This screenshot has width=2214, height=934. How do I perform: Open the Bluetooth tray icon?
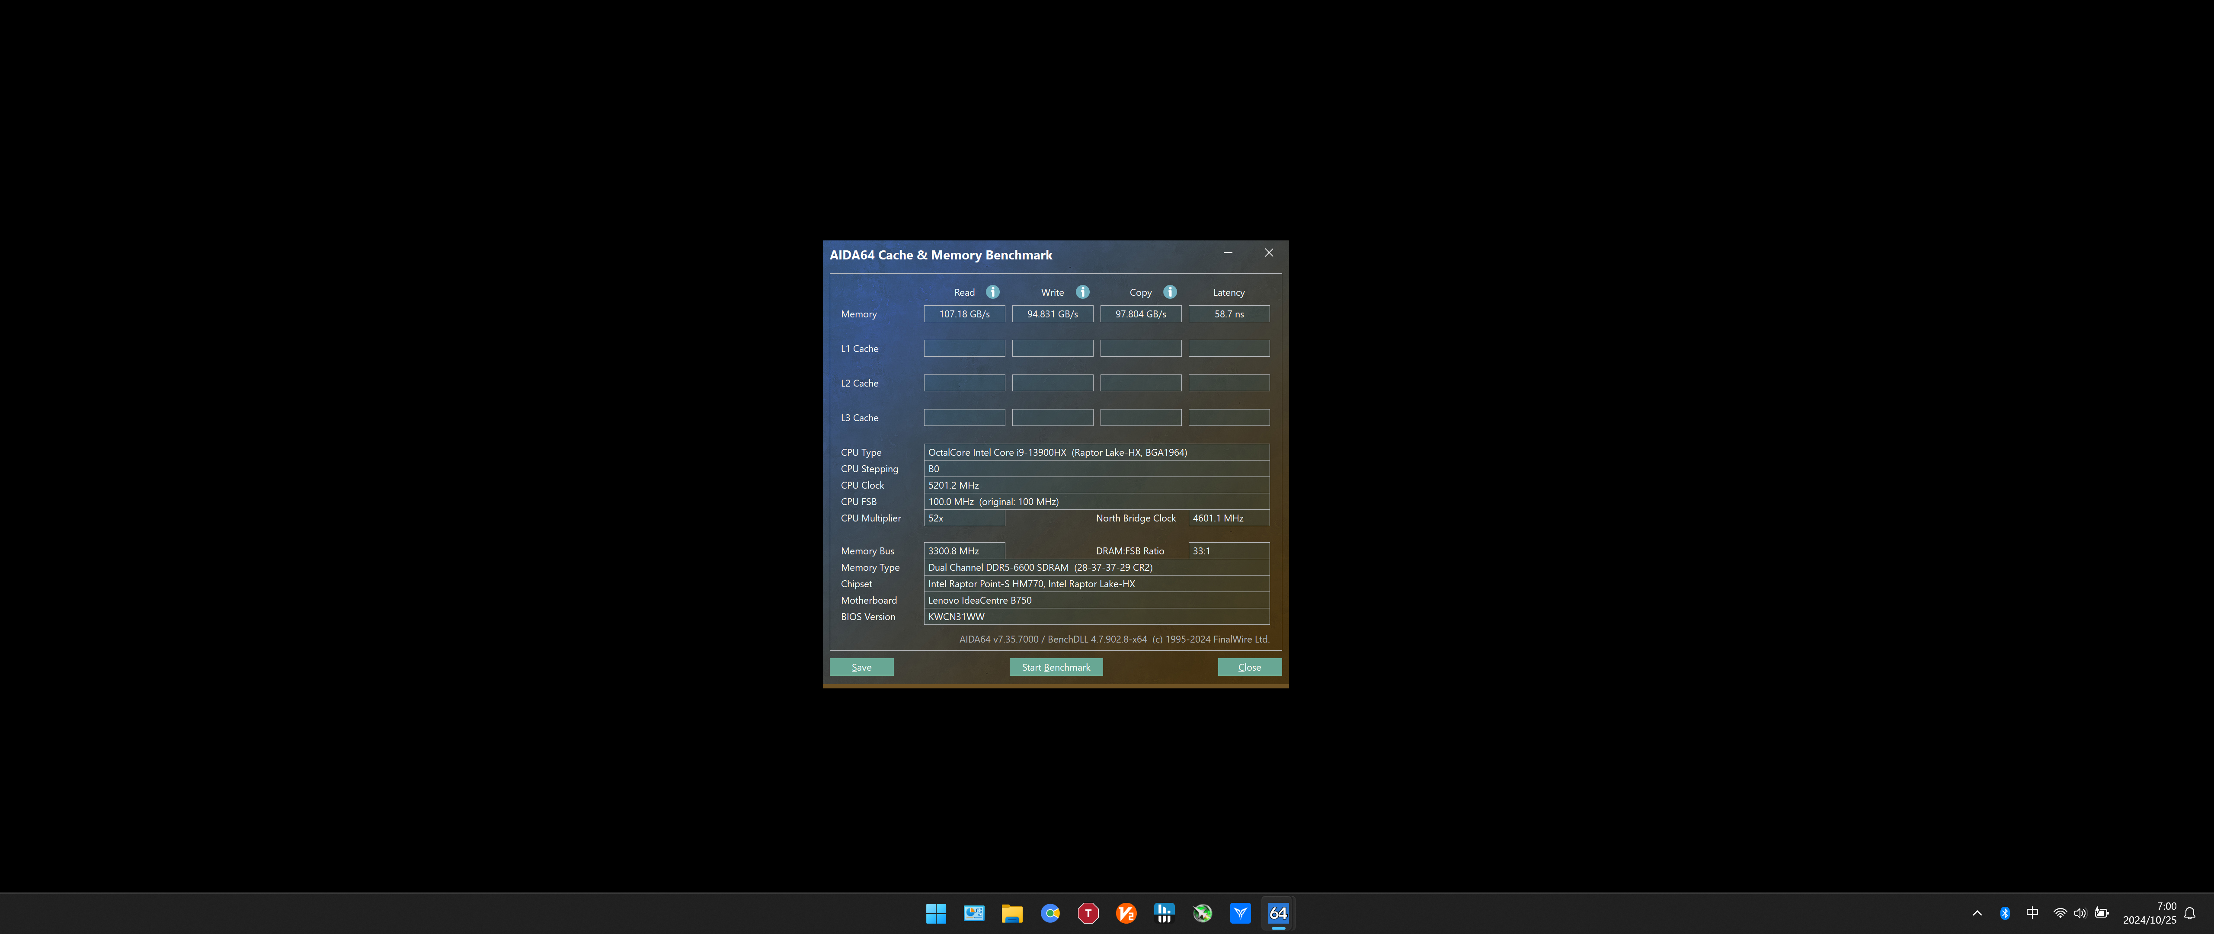point(2004,913)
